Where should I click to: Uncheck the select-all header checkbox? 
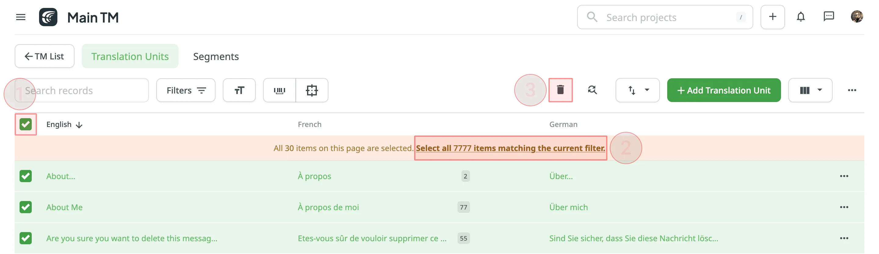point(26,124)
